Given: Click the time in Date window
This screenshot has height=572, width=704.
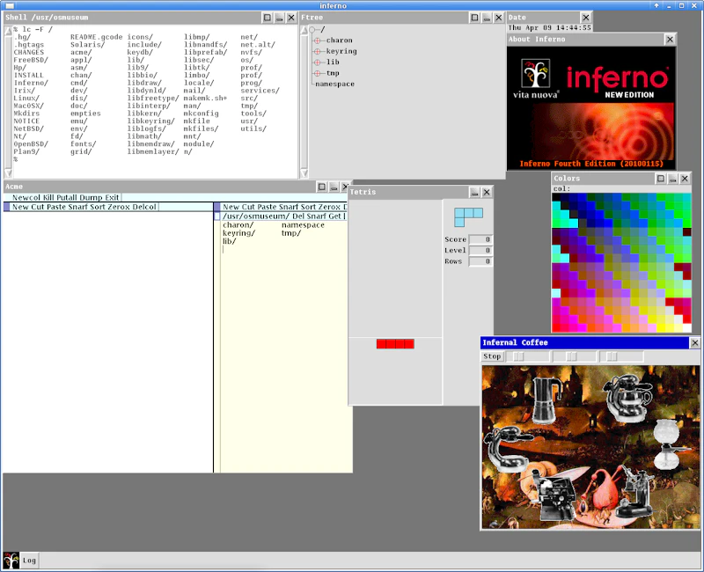Looking at the screenshot, I should click(575, 28).
